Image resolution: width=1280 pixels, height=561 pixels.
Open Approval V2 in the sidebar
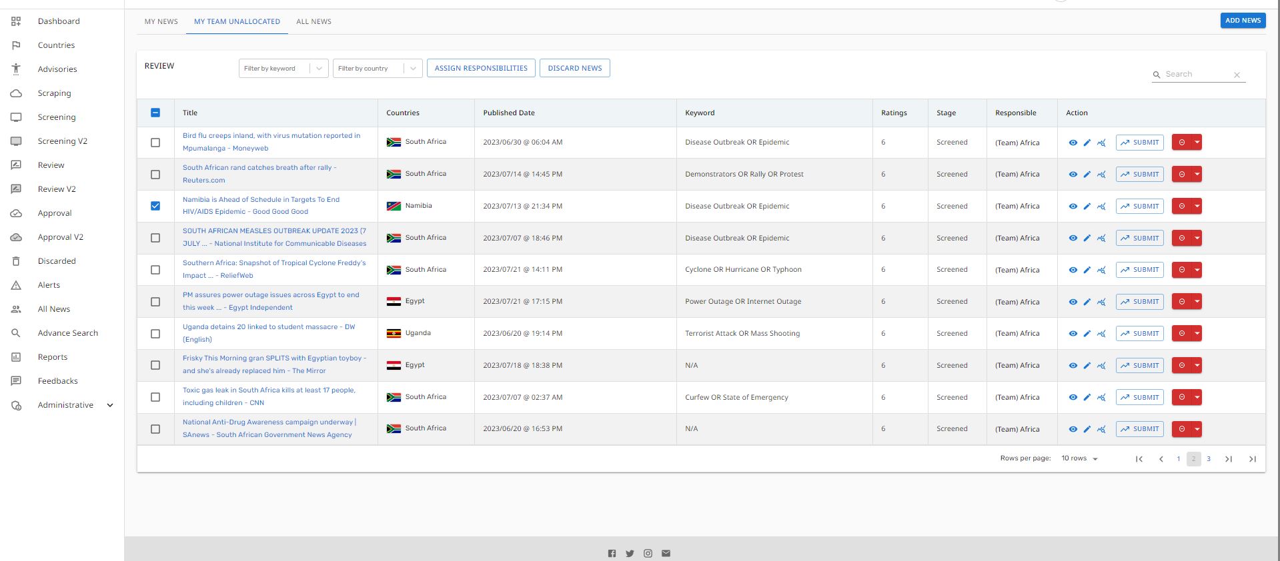tap(61, 237)
